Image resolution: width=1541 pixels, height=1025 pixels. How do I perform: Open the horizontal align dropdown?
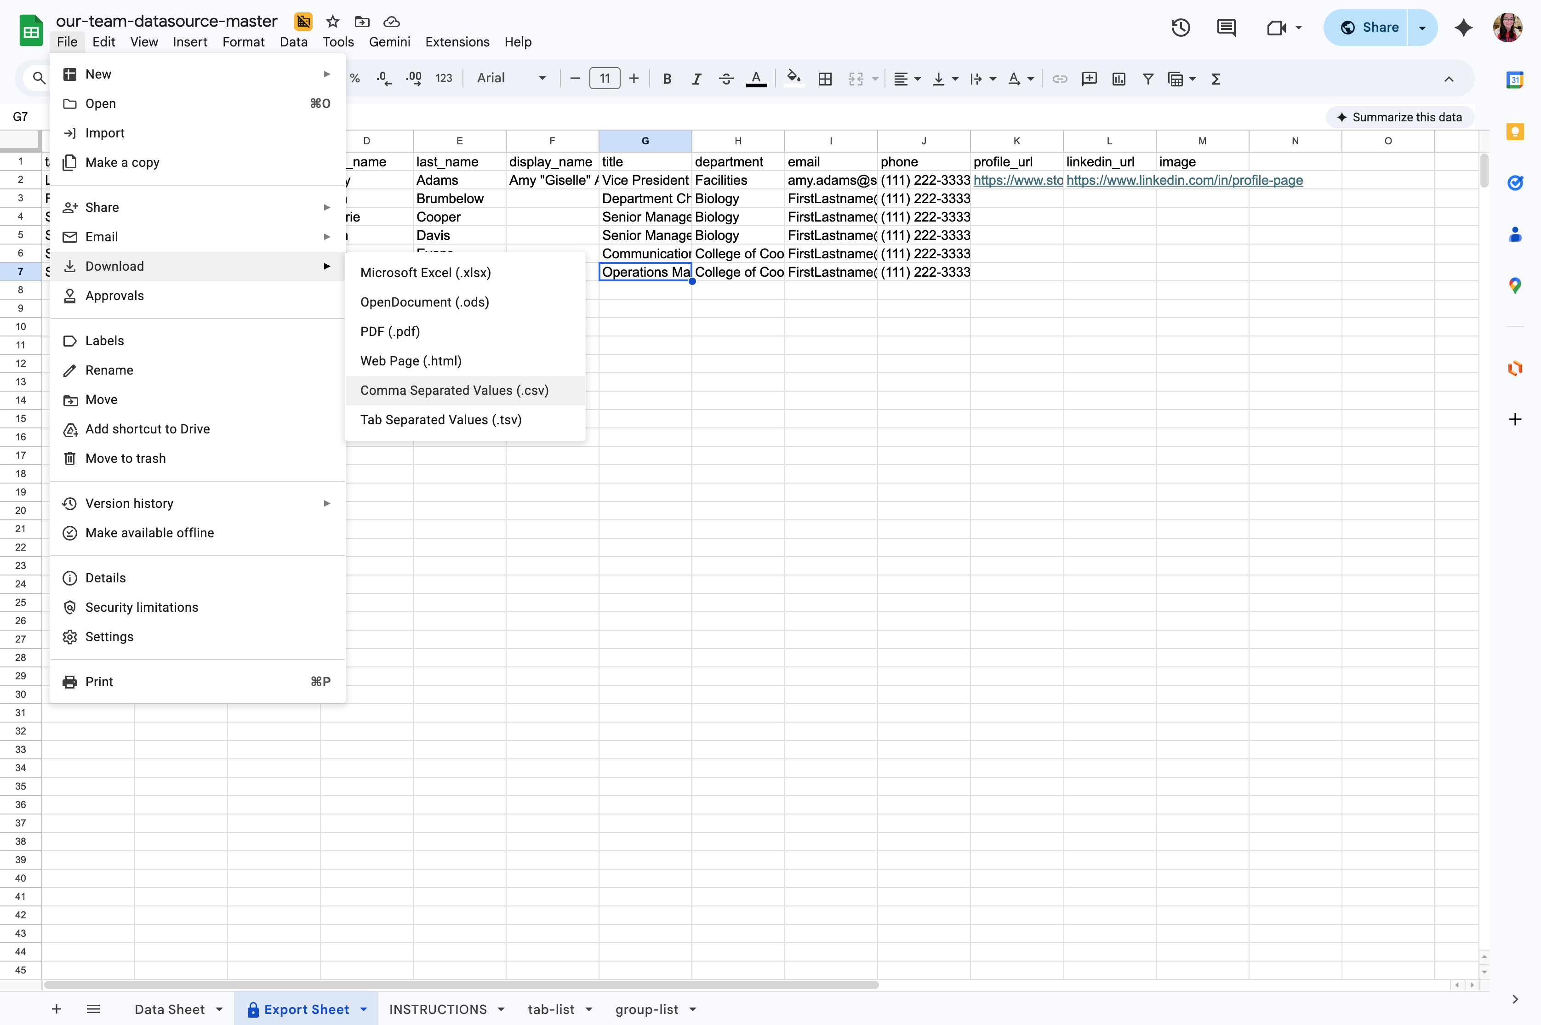[907, 79]
